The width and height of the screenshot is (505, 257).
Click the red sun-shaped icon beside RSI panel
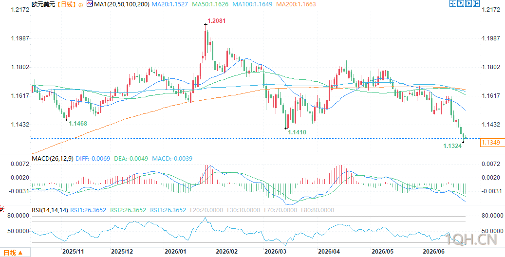(1, 209)
